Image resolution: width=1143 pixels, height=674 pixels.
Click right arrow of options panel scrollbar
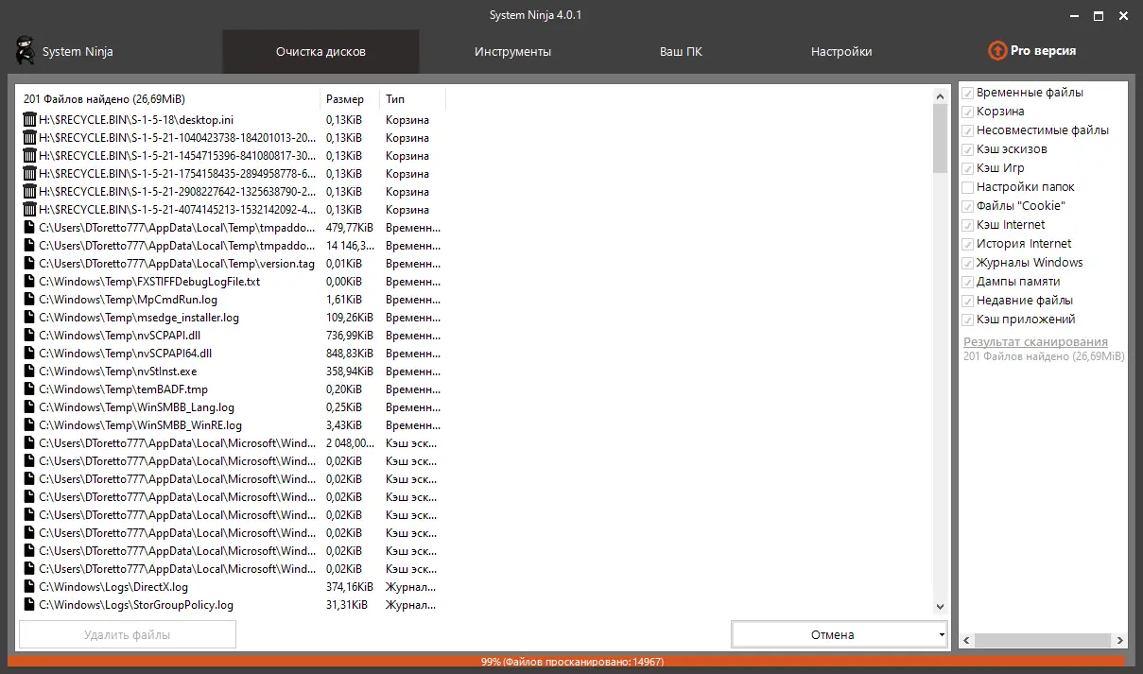[x=1121, y=640]
